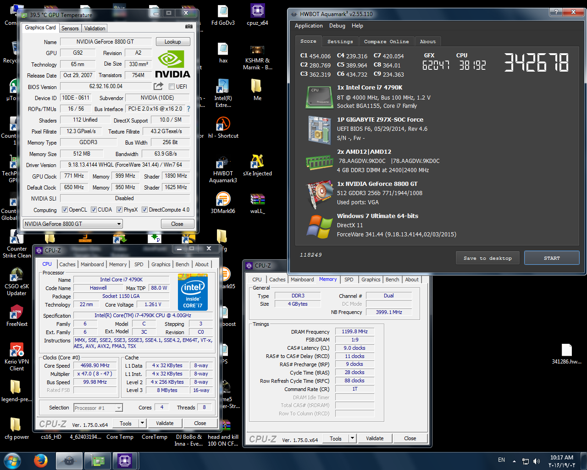Open the Debug menu in Aquamark

[337, 26]
